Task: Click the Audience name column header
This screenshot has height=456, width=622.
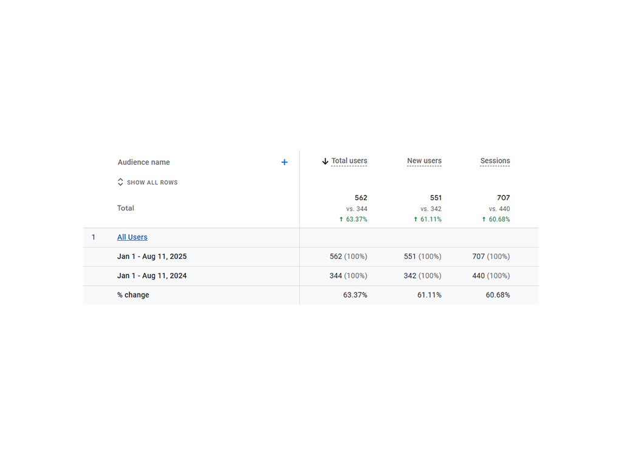Action: tap(143, 162)
